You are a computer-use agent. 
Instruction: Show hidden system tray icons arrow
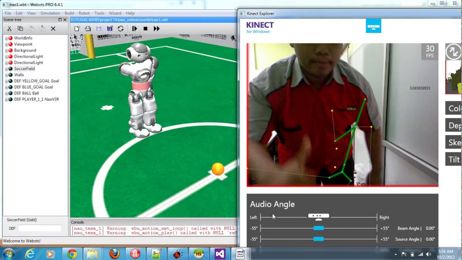[x=396, y=255]
